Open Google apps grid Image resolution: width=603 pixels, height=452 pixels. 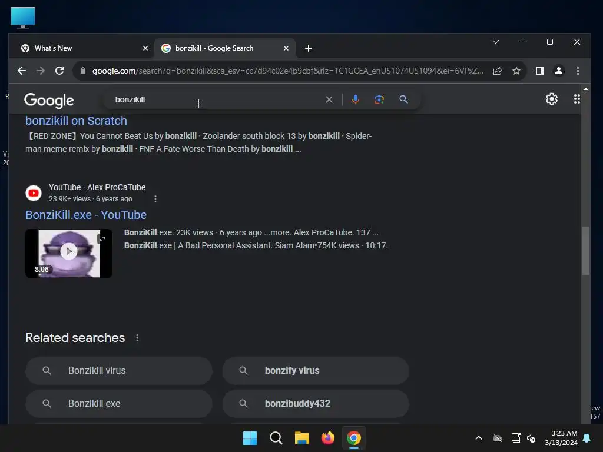coord(577,99)
